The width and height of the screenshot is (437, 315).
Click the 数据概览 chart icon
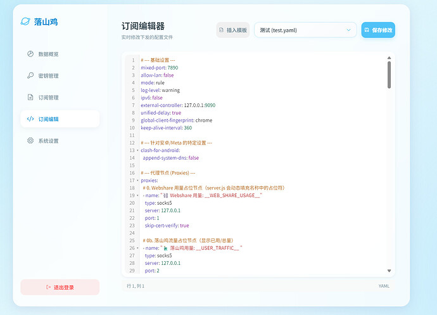(30, 54)
